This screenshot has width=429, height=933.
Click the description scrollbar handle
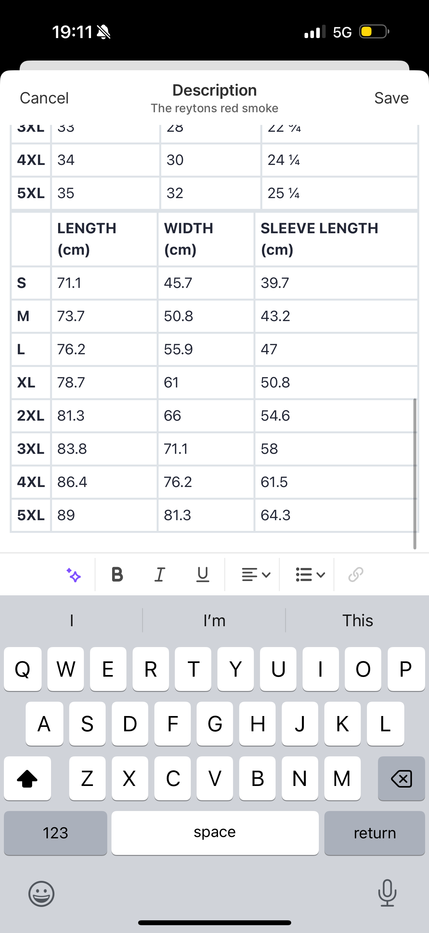[414, 474]
